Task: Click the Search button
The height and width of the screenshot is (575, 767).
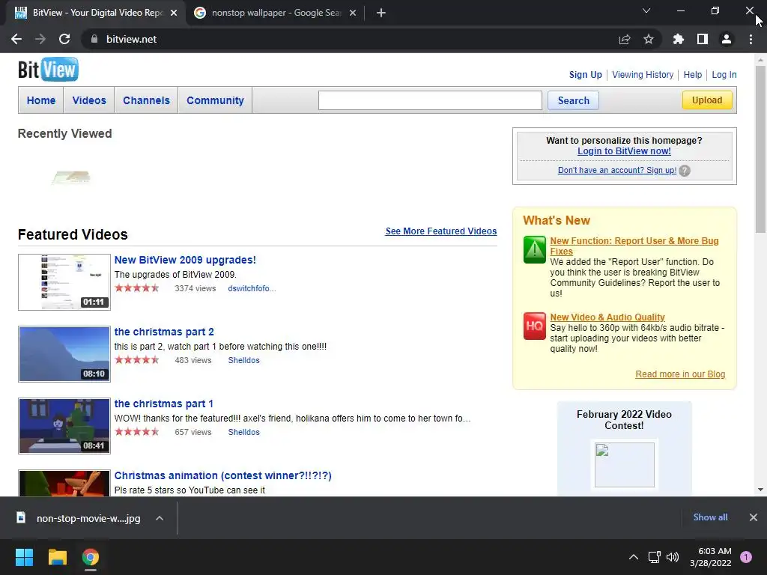Action: [x=573, y=100]
